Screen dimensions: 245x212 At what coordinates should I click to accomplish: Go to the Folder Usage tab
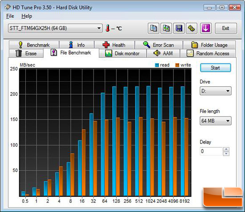(x=209, y=45)
